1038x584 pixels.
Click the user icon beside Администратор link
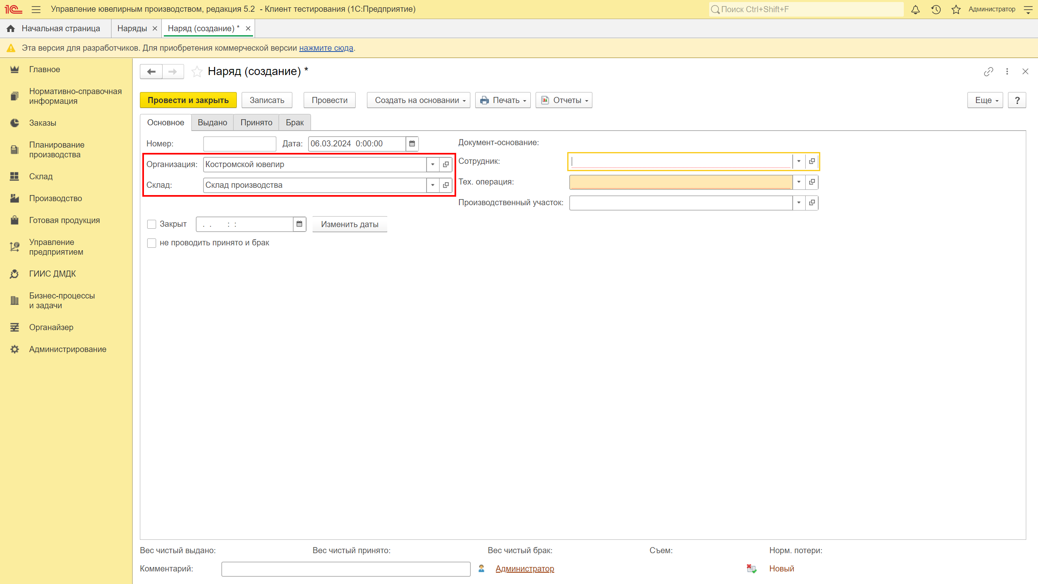tap(481, 569)
